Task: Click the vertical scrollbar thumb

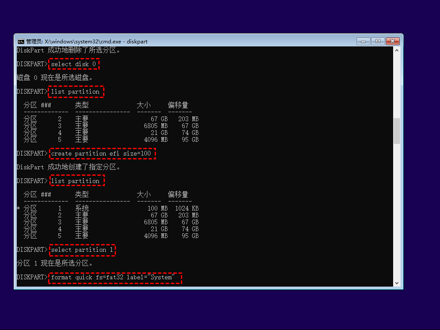Action: pyautogui.click(x=397, y=131)
